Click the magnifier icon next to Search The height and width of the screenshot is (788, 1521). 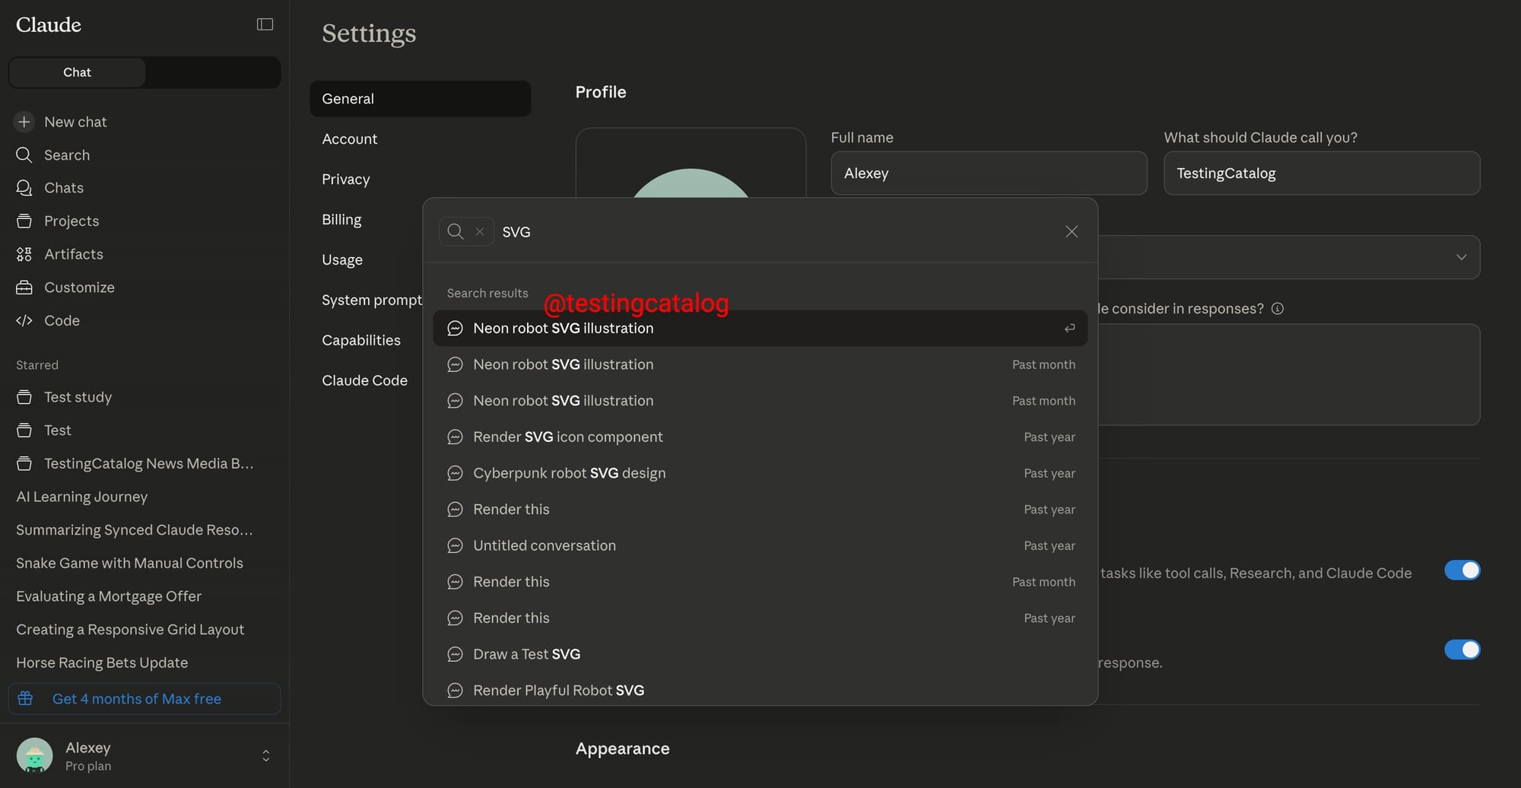pyautogui.click(x=24, y=155)
